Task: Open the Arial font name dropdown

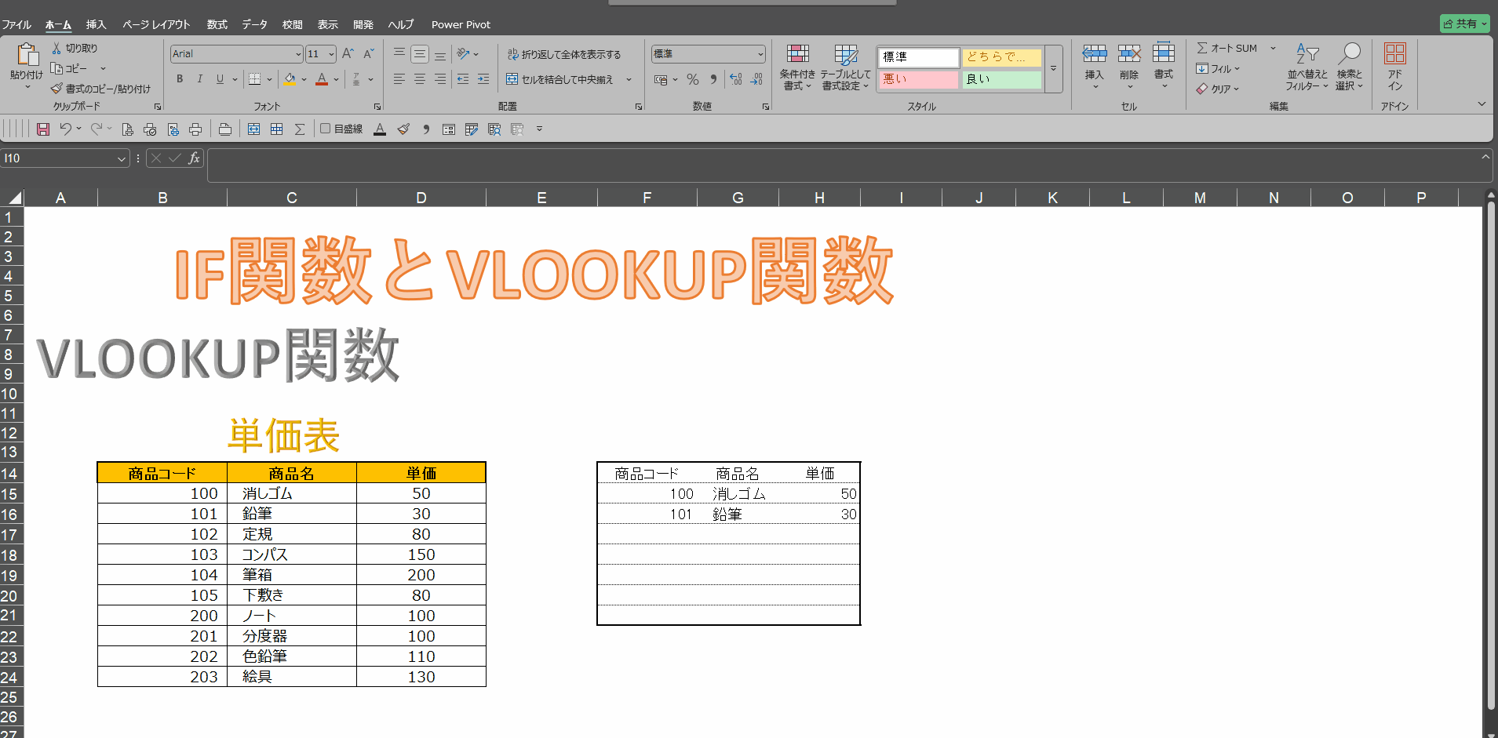Action: pos(298,54)
